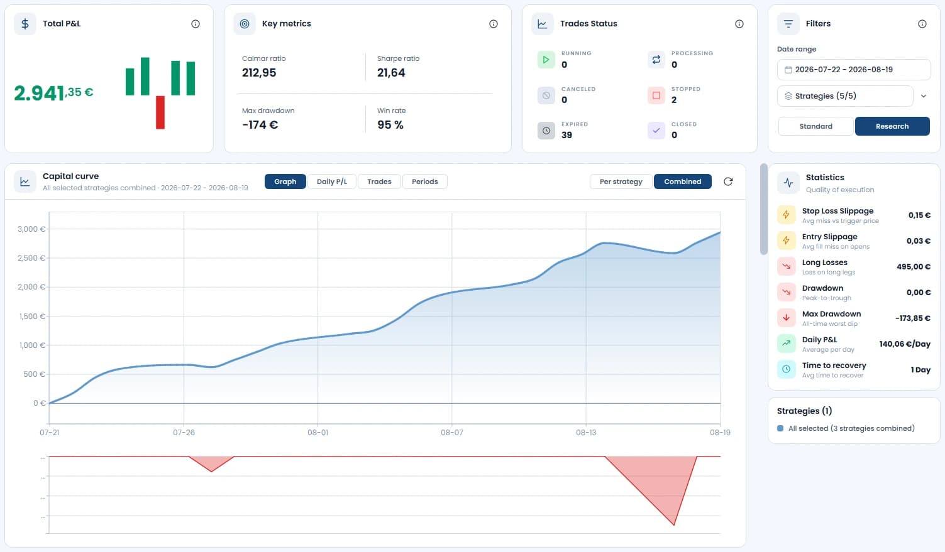Click the Processing arrows icon
This screenshot has height=552, width=945.
pyautogui.click(x=656, y=60)
